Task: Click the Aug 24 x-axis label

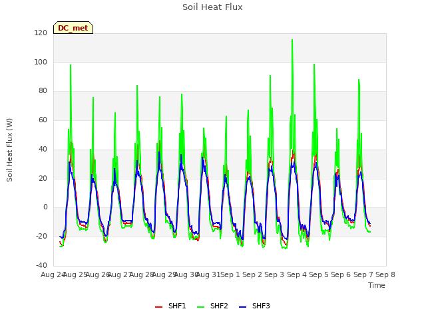Action: 53,274
